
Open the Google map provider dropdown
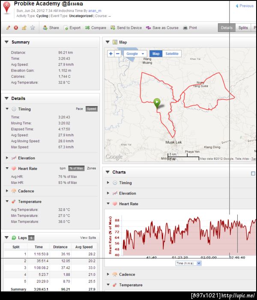click(135, 54)
